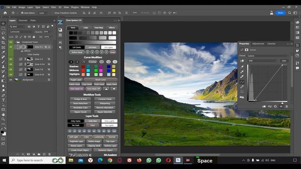Image resolution: width=301 pixels, height=169 pixels.
Task: Select the Brush tool
Action: [x=3, y=61]
